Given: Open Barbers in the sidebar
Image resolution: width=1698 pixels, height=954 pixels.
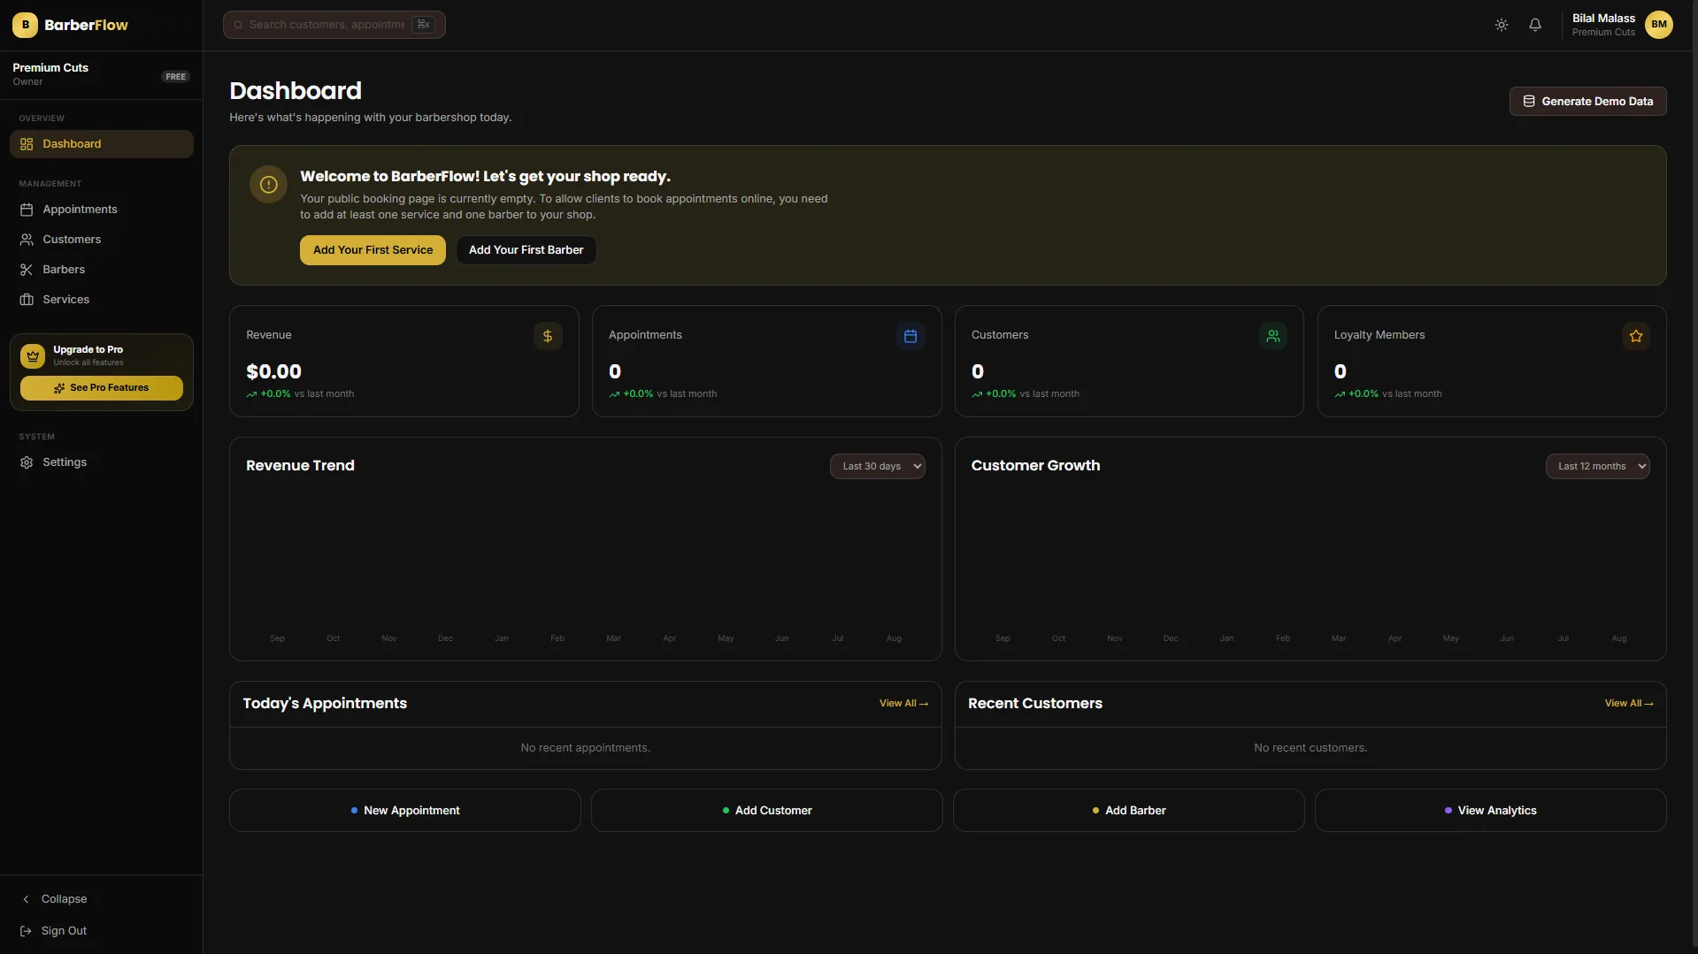Looking at the screenshot, I should [101, 270].
